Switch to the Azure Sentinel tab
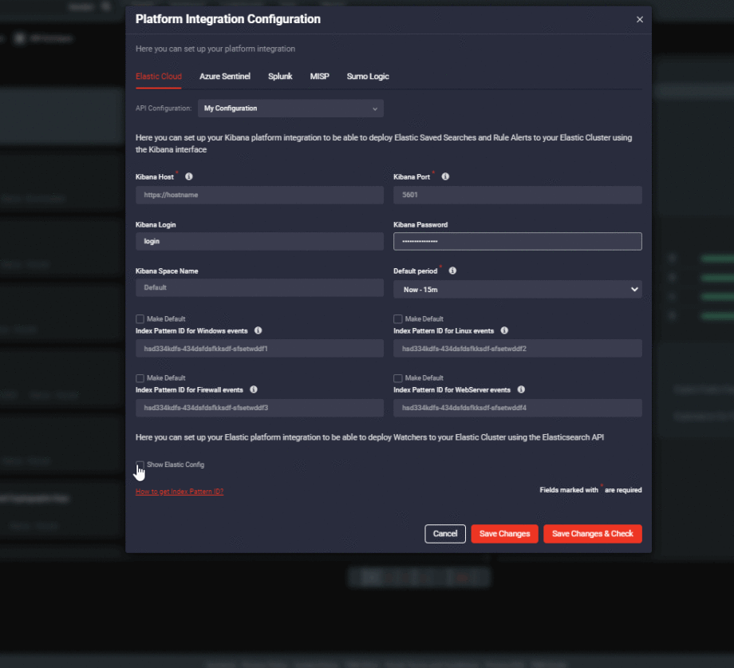Screen dimensions: 734x668 (225, 77)
